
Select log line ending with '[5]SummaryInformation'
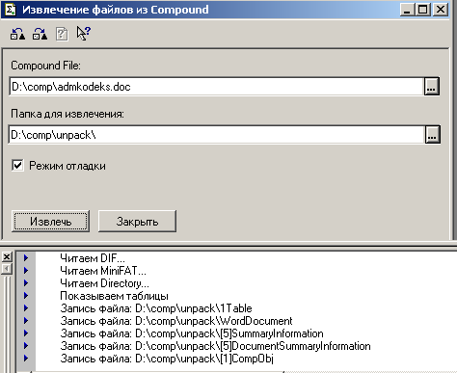(192, 333)
